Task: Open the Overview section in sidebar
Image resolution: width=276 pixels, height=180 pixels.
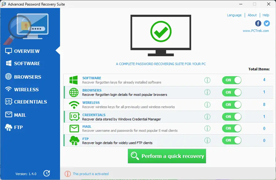Action: 23,51
